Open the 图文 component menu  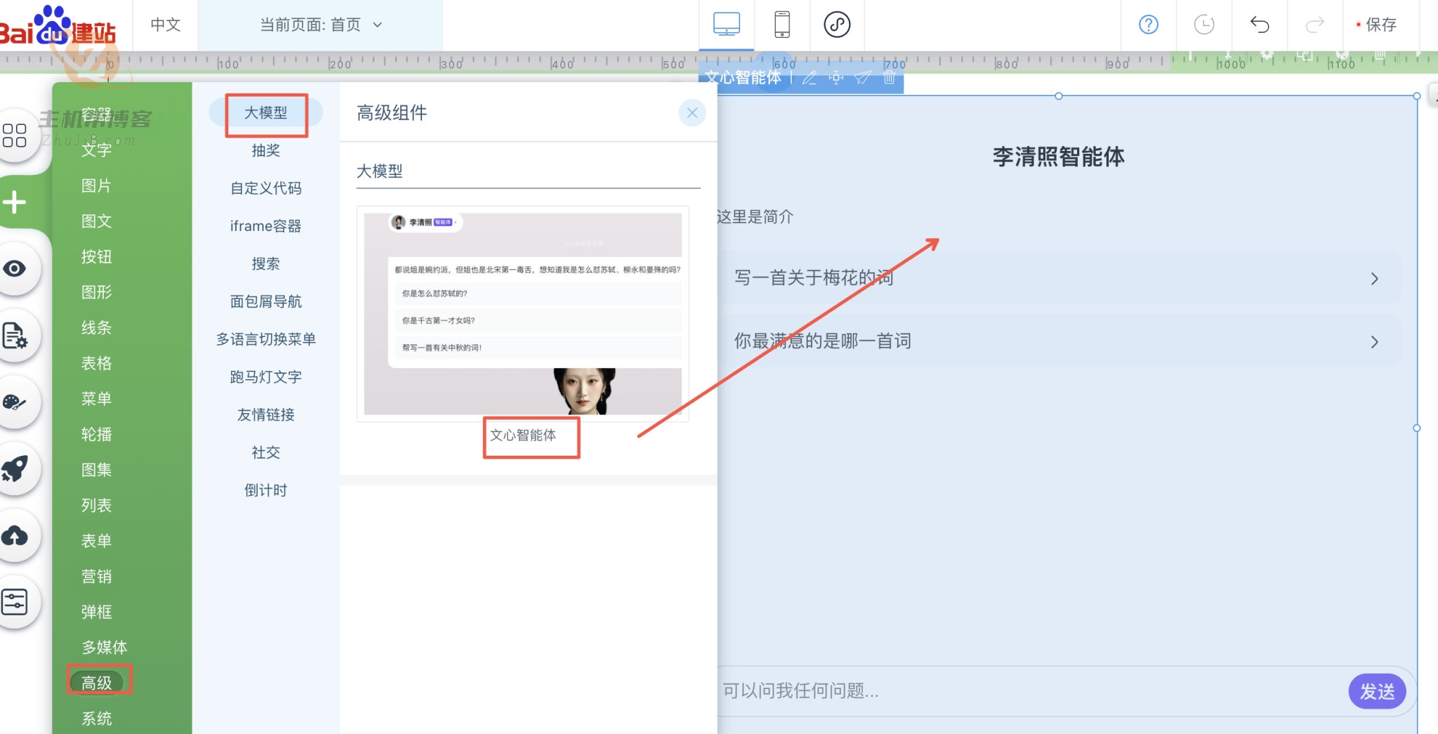[96, 221]
